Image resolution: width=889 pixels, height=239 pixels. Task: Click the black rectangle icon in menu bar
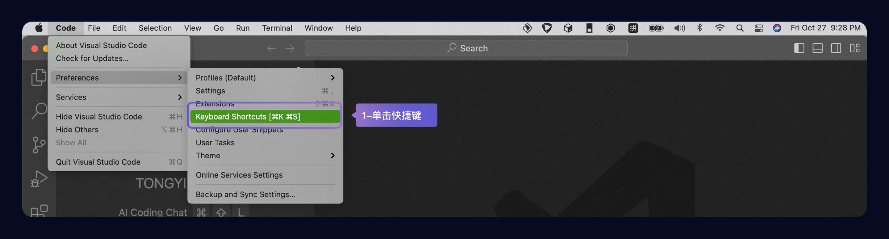[x=590, y=28]
